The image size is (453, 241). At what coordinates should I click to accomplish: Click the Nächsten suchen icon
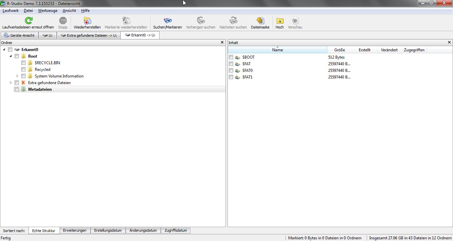point(233,21)
